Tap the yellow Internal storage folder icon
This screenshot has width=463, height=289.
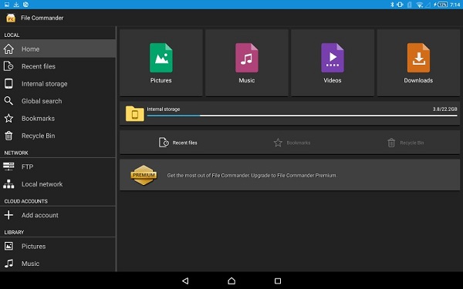(134, 113)
